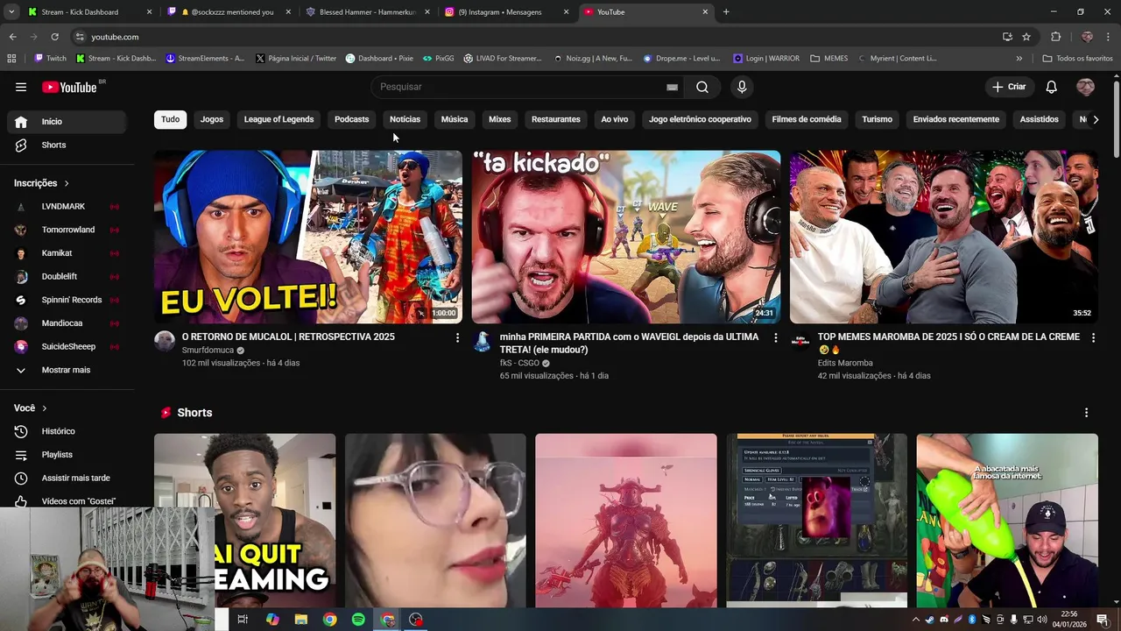Open File Explorer from the taskbar

coord(300,620)
